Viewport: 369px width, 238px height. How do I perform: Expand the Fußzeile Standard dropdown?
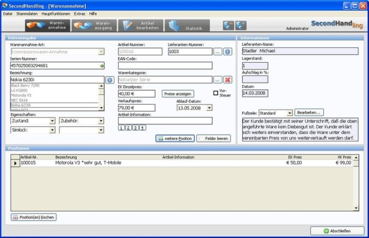[x=289, y=112]
